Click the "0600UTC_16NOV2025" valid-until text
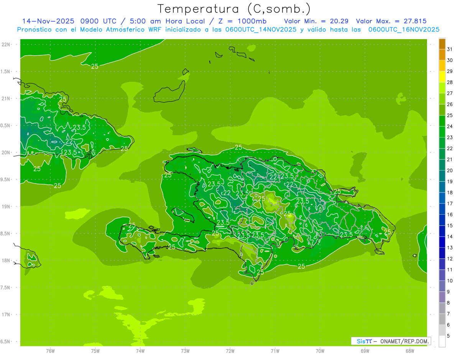This screenshot has width=460, height=356. pos(404,30)
